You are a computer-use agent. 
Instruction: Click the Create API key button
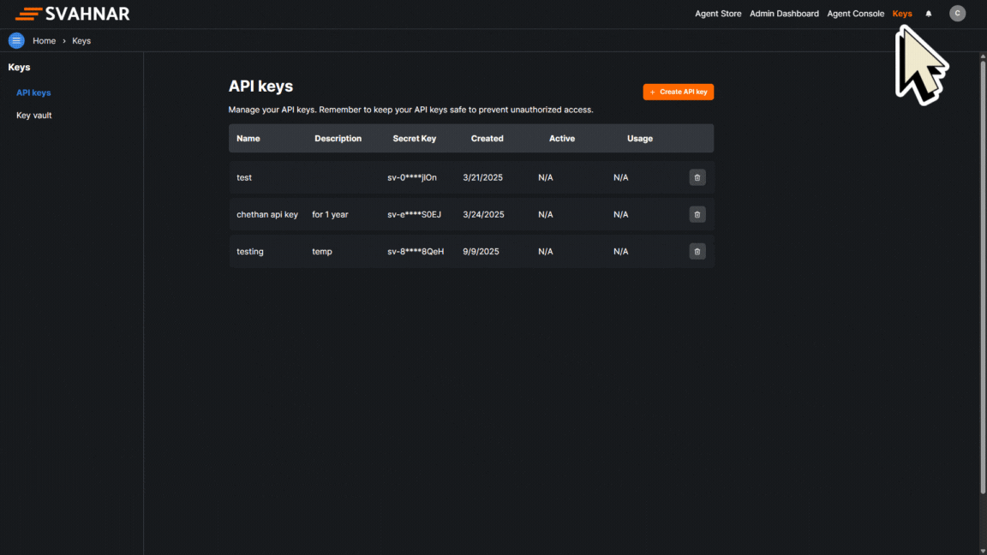pos(678,92)
